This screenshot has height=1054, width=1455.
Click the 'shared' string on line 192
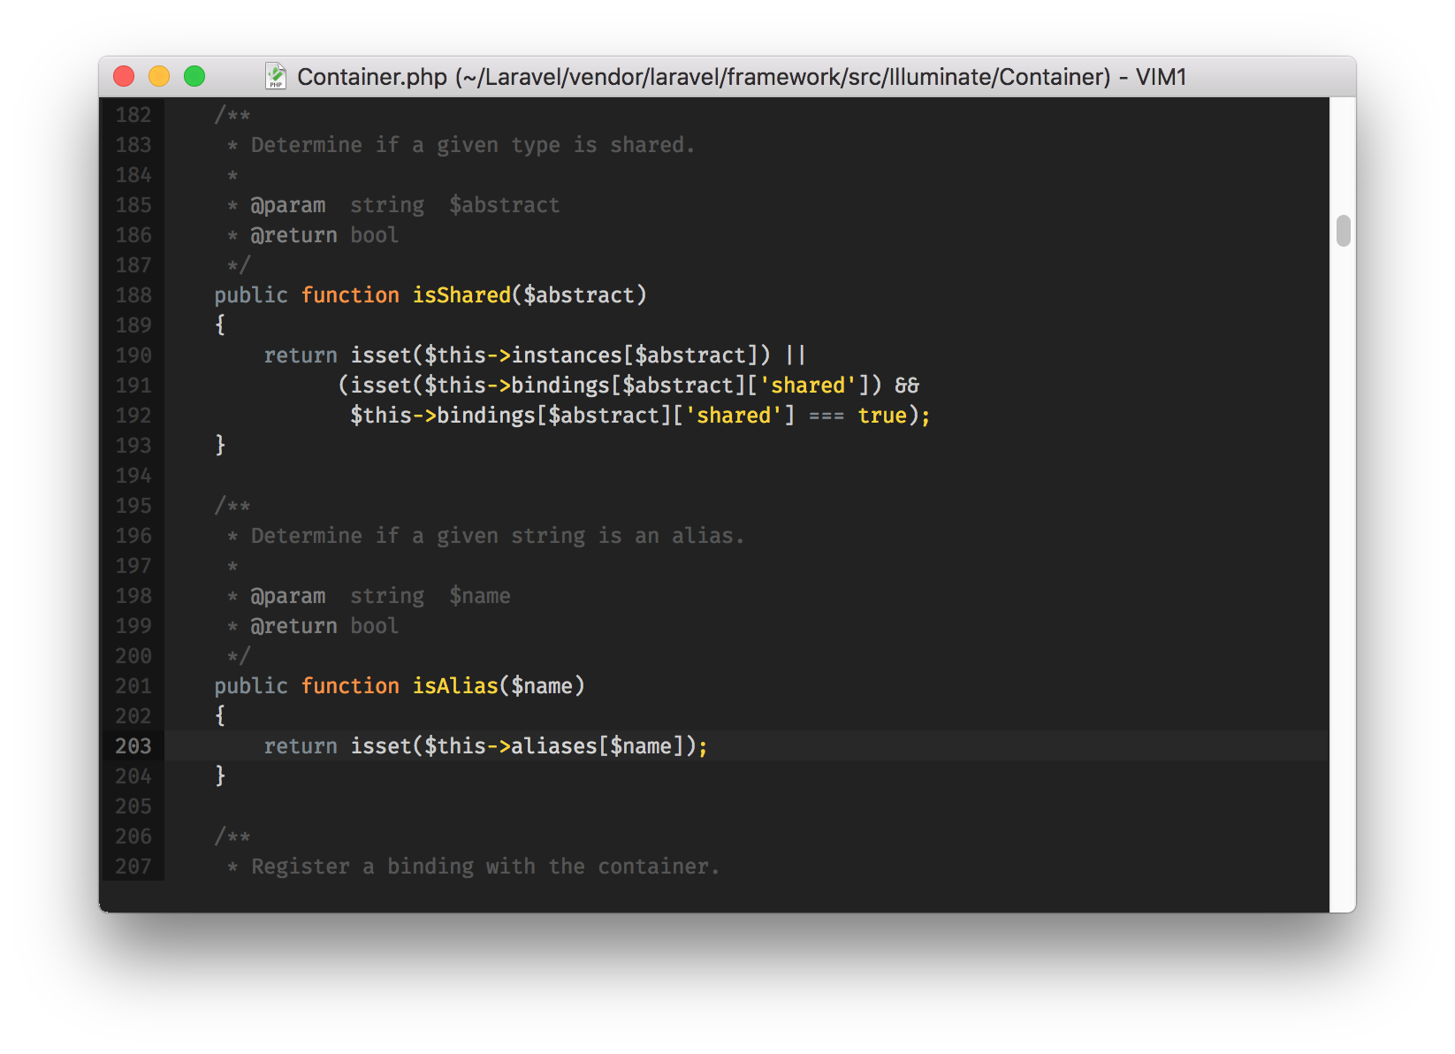coord(734,416)
